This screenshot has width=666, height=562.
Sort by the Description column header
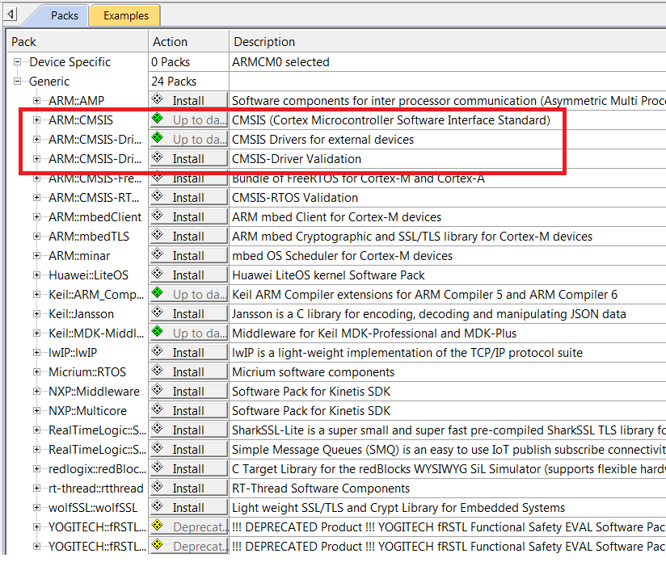[263, 41]
